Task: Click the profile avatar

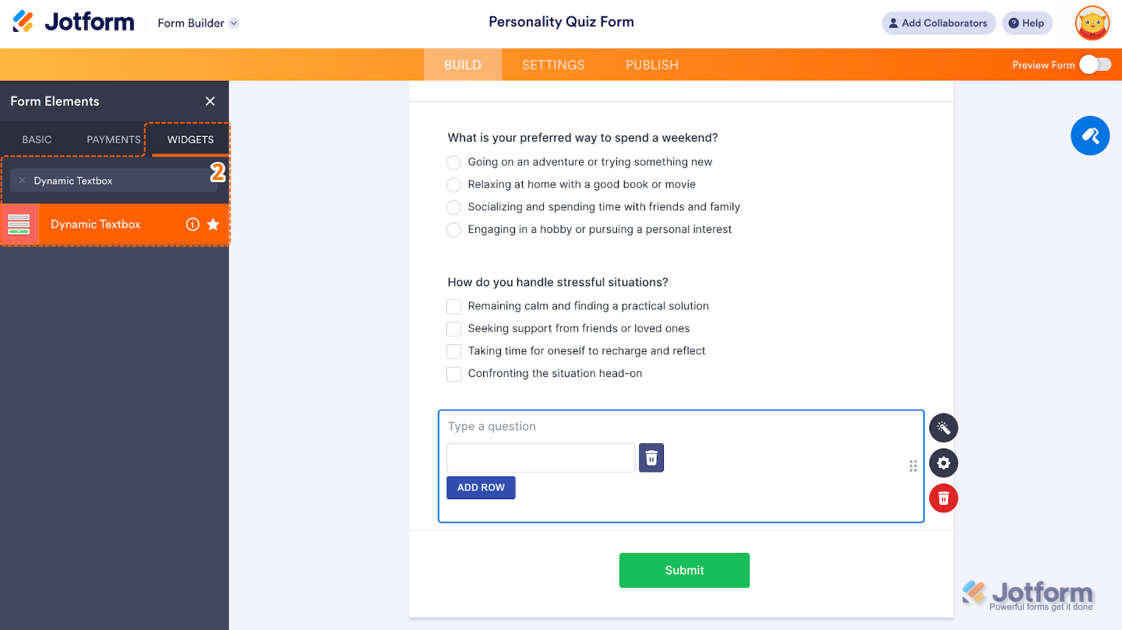Action: pos(1092,23)
